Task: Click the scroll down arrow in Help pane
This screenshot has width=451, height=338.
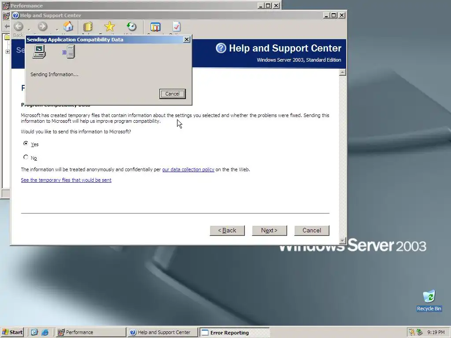Action: tap(342, 241)
